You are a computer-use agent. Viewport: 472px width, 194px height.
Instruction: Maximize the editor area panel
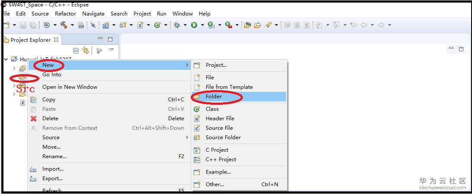(x=461, y=49)
